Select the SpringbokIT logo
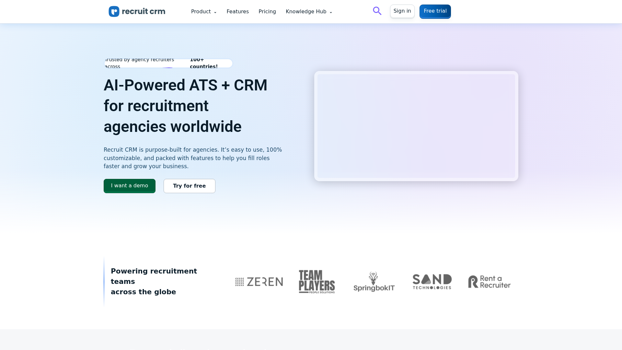622x350 pixels. [x=374, y=281]
